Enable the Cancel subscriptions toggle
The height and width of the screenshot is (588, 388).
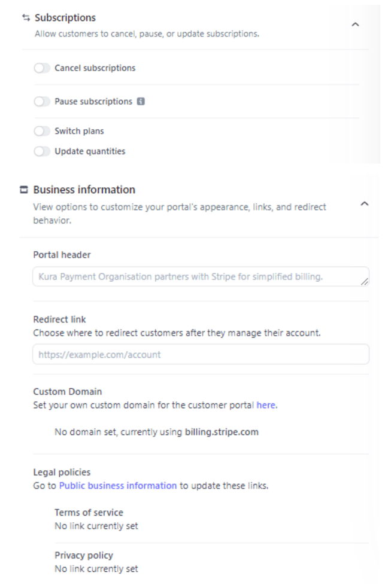(42, 68)
